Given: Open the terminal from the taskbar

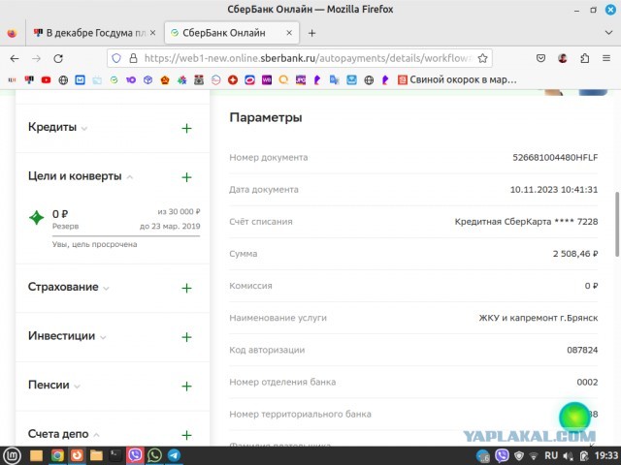Looking at the screenshot, I should (115, 455).
